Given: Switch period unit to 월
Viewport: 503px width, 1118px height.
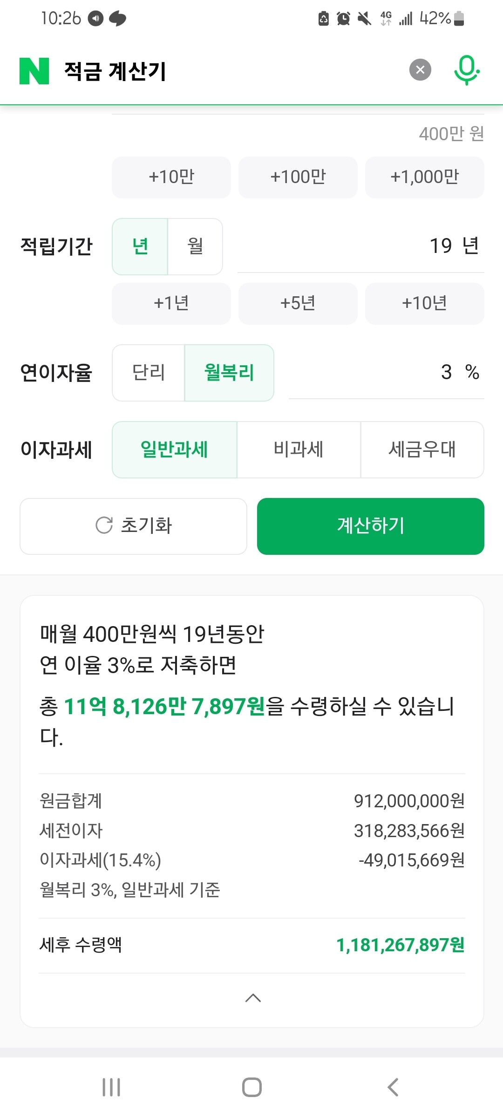Looking at the screenshot, I should [195, 246].
